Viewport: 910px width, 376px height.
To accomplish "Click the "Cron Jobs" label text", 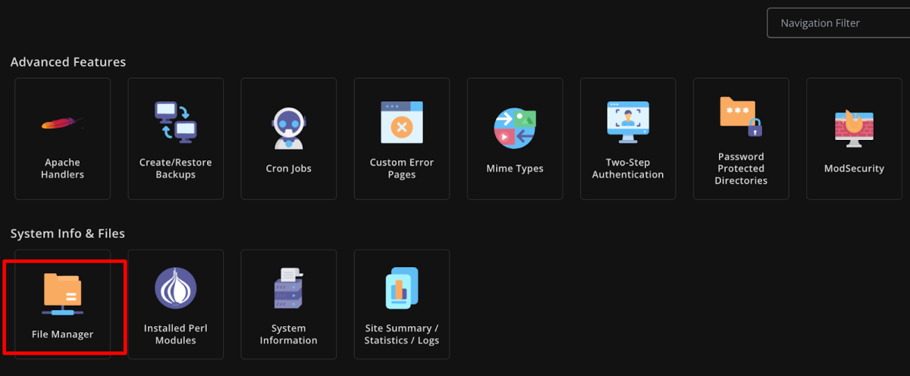I will coord(289,169).
